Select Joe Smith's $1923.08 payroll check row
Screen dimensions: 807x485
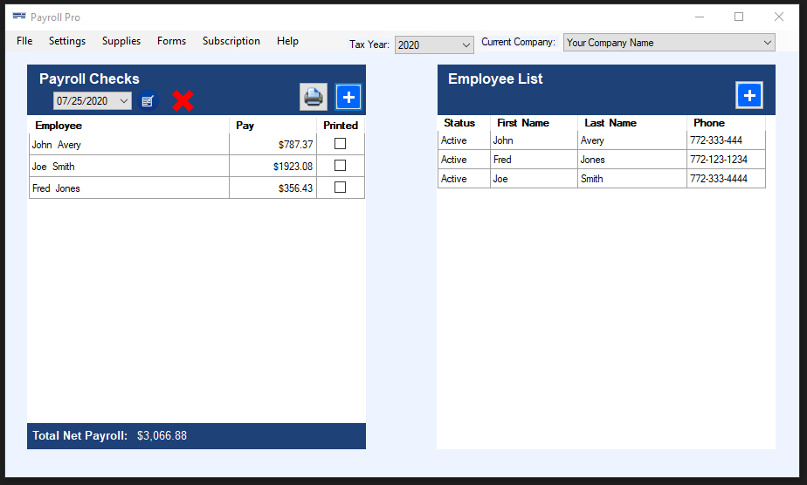click(x=129, y=167)
